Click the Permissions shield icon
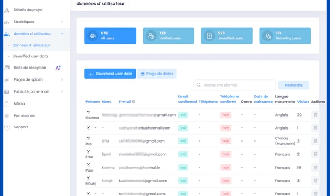The image size is (330, 196). (x=7, y=116)
